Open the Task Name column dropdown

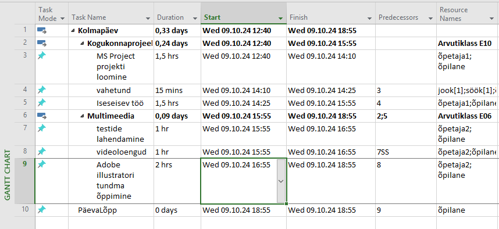pos(148,19)
